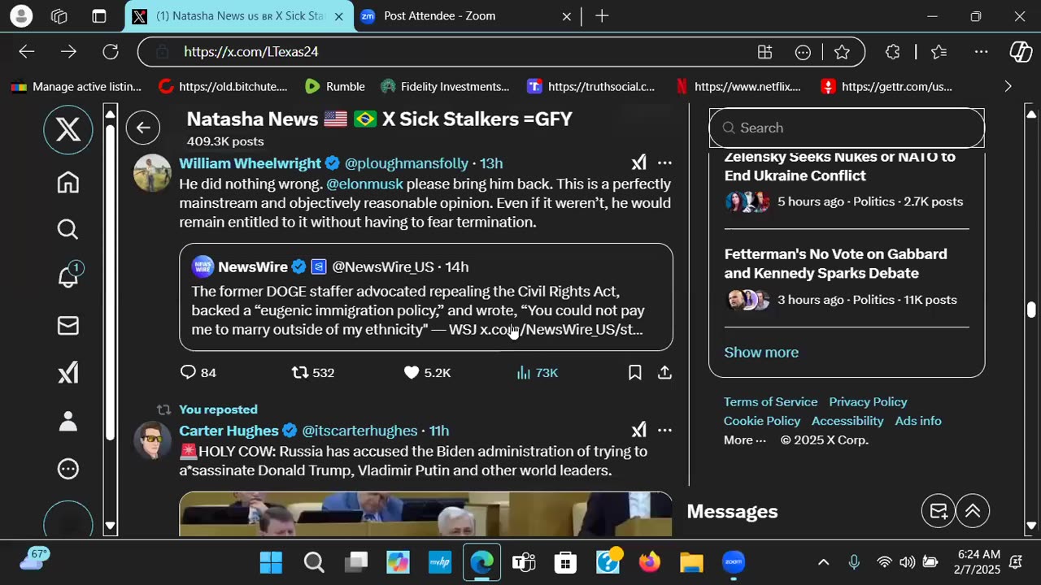Open Terms of Service link
This screenshot has height=585, width=1041.
click(x=771, y=402)
